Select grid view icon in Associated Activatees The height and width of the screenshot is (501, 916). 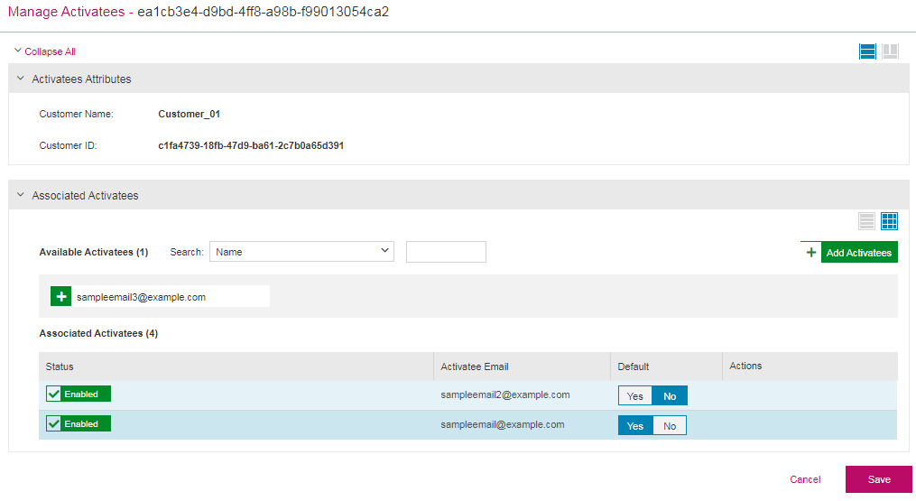890,221
